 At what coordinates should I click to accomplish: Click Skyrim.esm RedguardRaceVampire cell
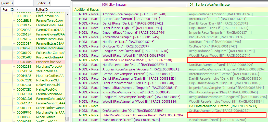tap(142, 97)
